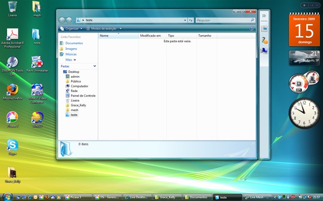Sort by the Modificado em column header

point(150,36)
